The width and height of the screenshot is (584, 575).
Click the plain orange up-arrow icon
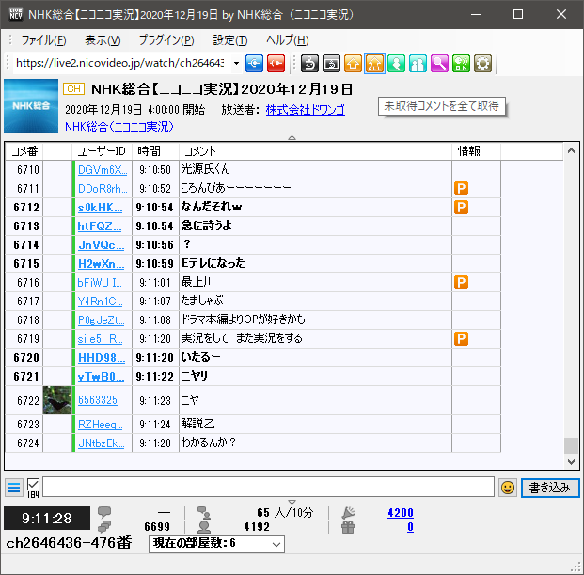(x=353, y=63)
